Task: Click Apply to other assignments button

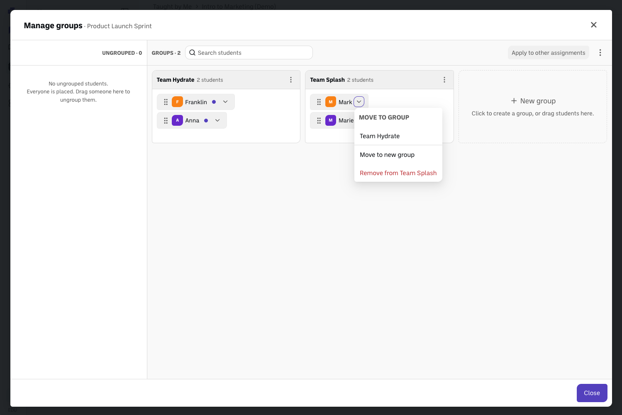Action: pyautogui.click(x=548, y=53)
